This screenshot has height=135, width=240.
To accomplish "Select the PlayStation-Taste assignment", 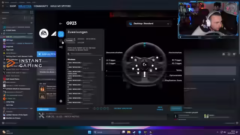I will click(x=173, y=80).
